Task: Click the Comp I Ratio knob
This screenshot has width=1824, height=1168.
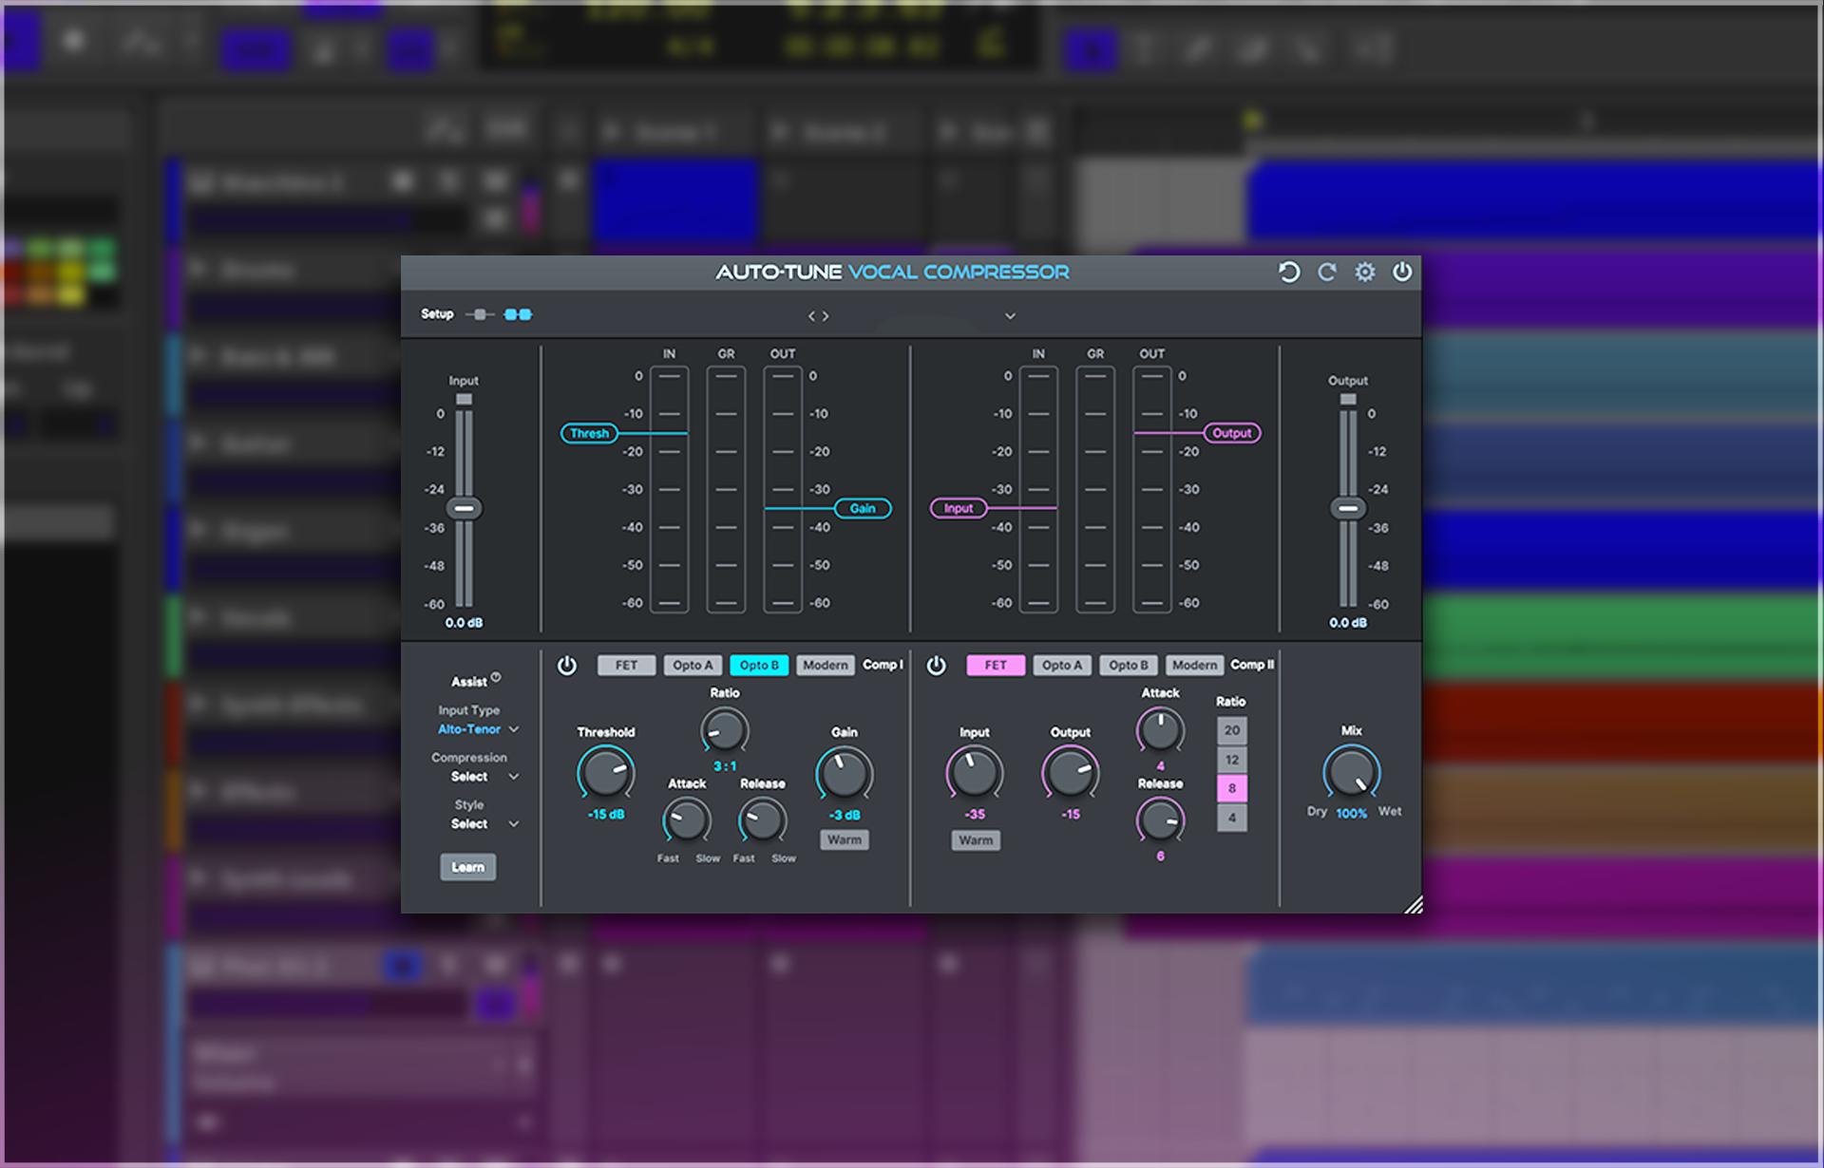Action: coord(725,731)
